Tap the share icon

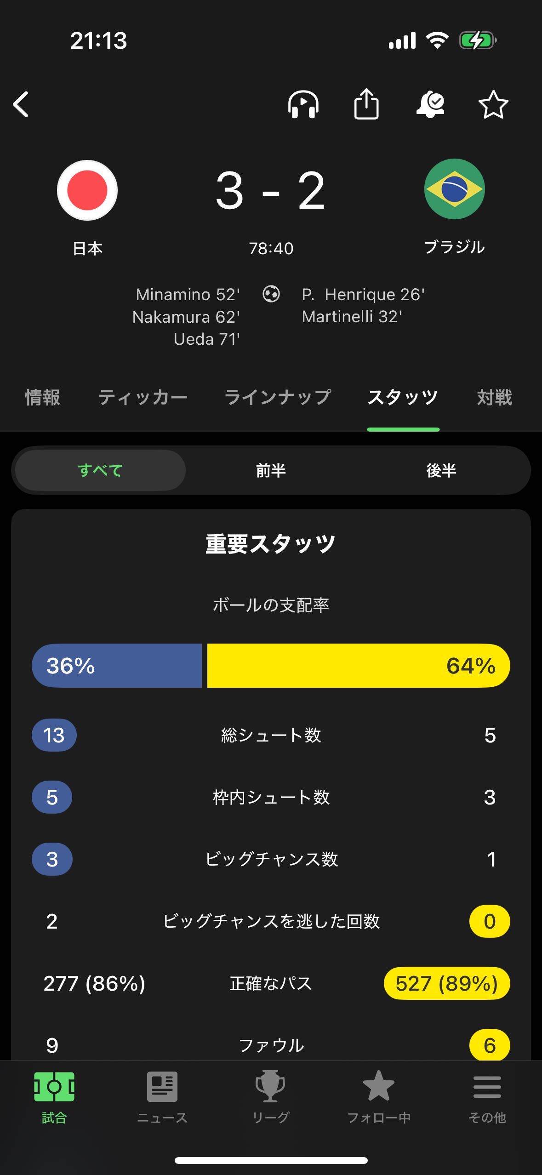pyautogui.click(x=366, y=104)
